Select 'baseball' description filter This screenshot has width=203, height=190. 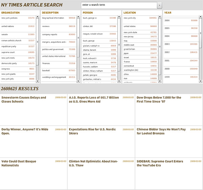coord(46,70)
